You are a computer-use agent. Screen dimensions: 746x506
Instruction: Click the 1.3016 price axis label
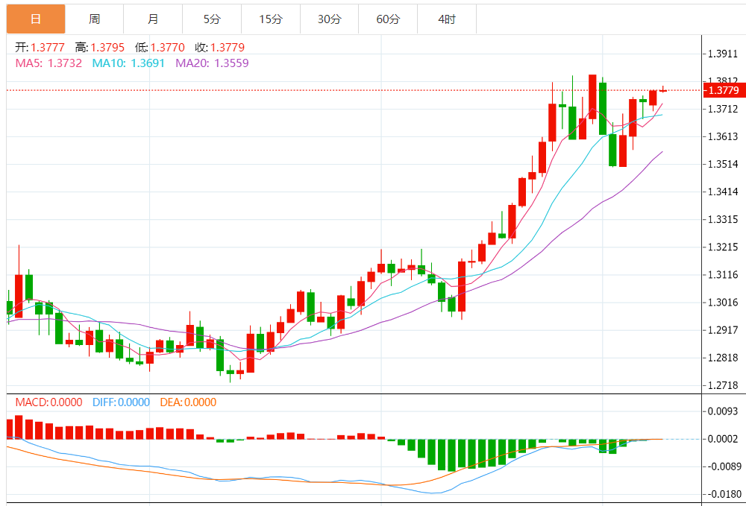pos(723,302)
